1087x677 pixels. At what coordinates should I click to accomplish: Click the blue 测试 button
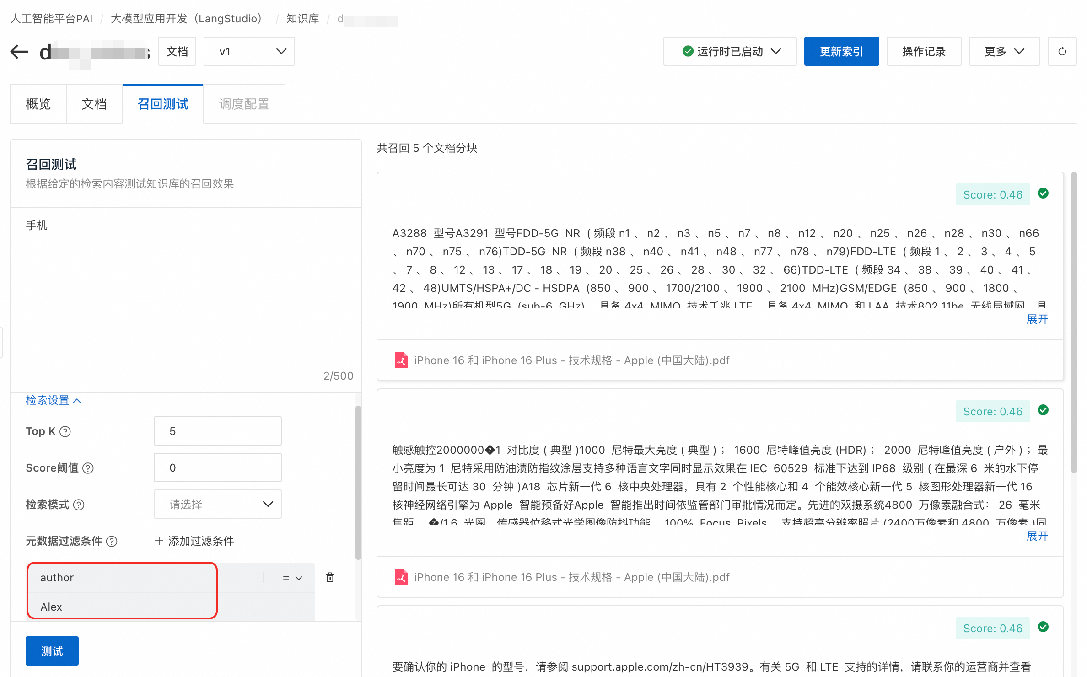52,650
